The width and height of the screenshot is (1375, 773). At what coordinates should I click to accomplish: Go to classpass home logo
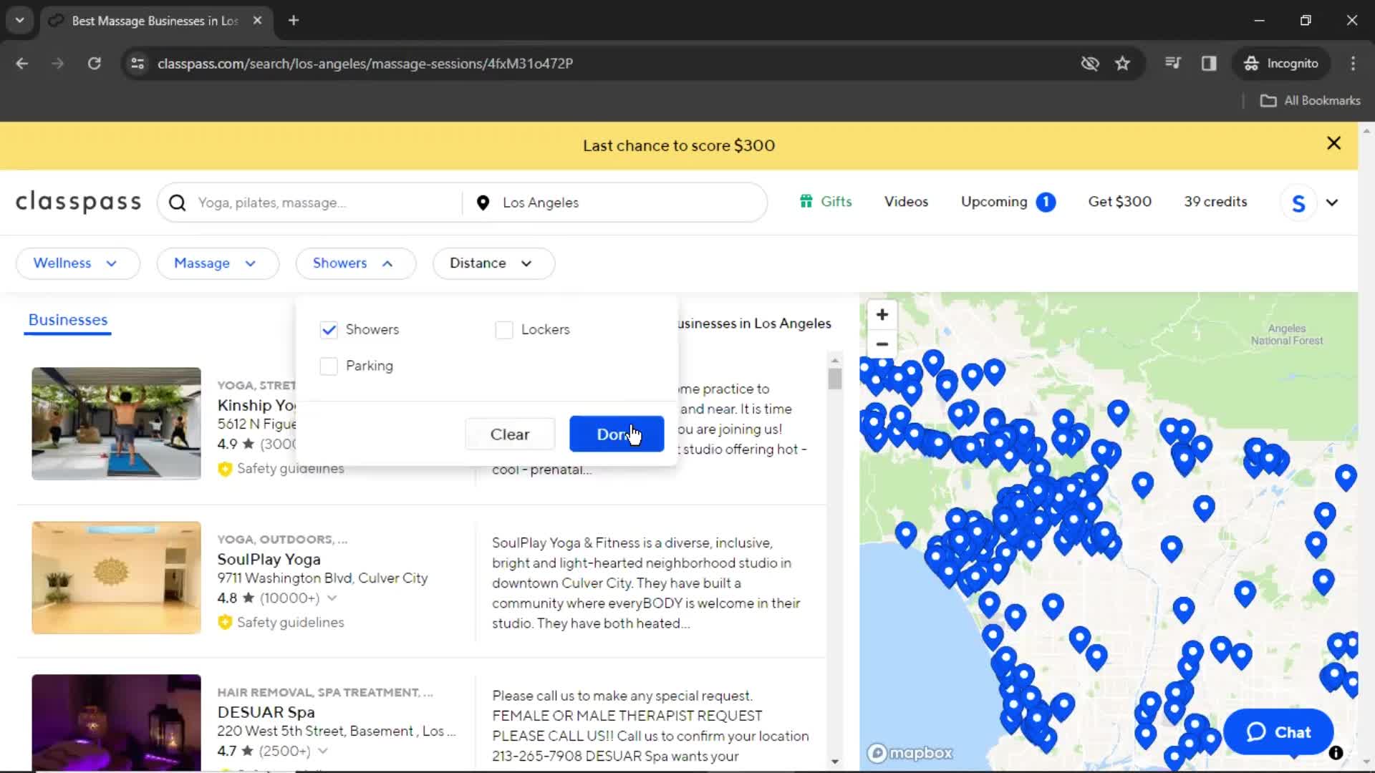tap(78, 203)
